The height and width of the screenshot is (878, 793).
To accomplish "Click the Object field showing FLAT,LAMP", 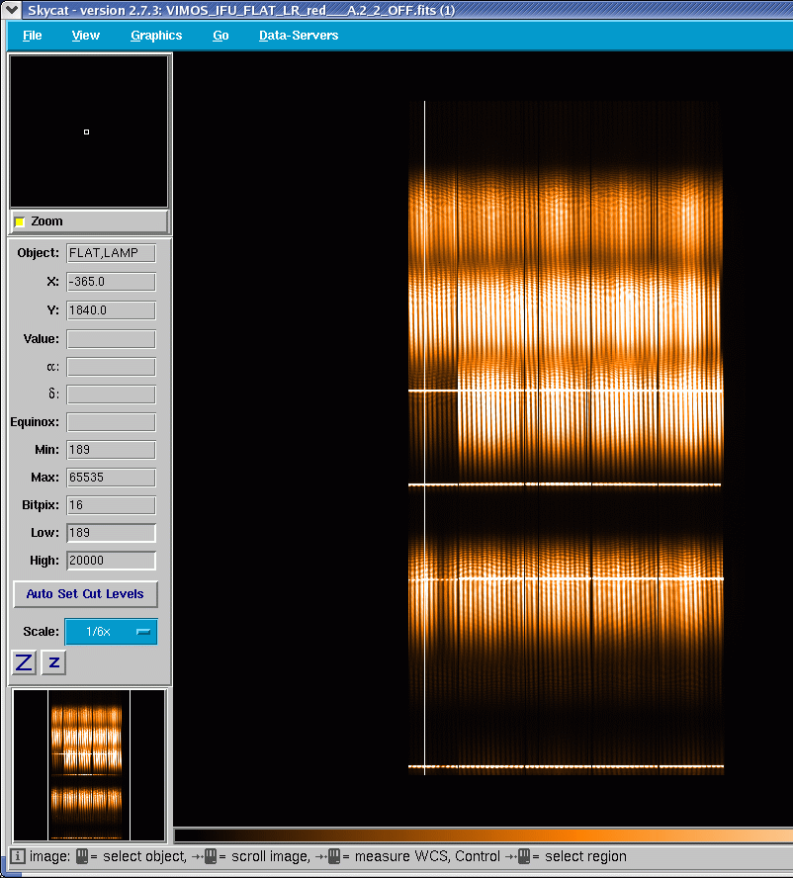I will pyautogui.click(x=111, y=253).
